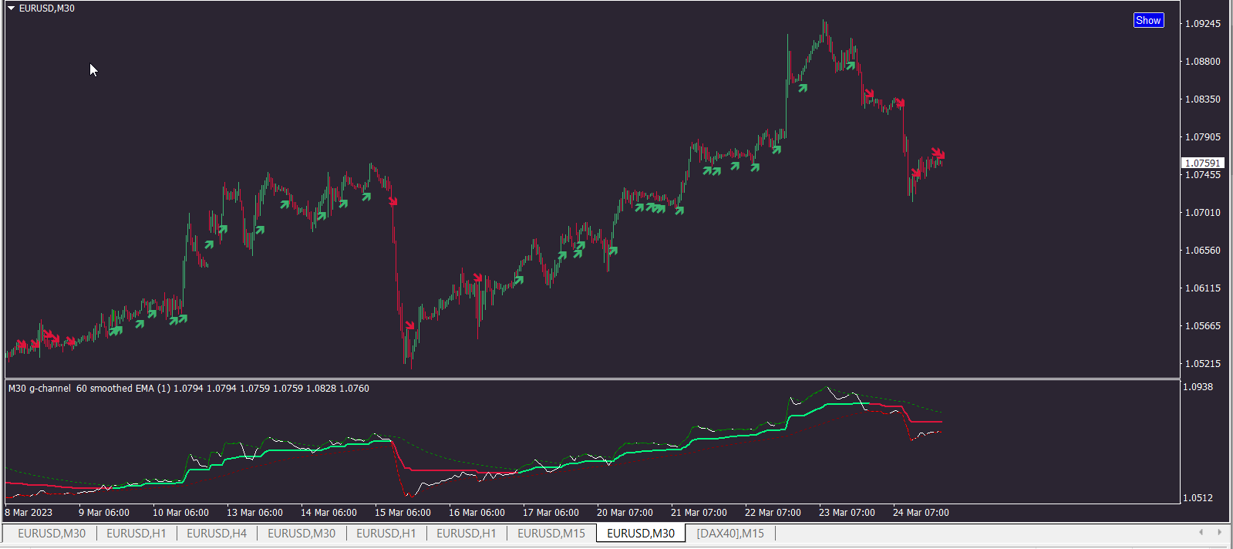Select the M30 g-channel indicator label

pos(39,388)
